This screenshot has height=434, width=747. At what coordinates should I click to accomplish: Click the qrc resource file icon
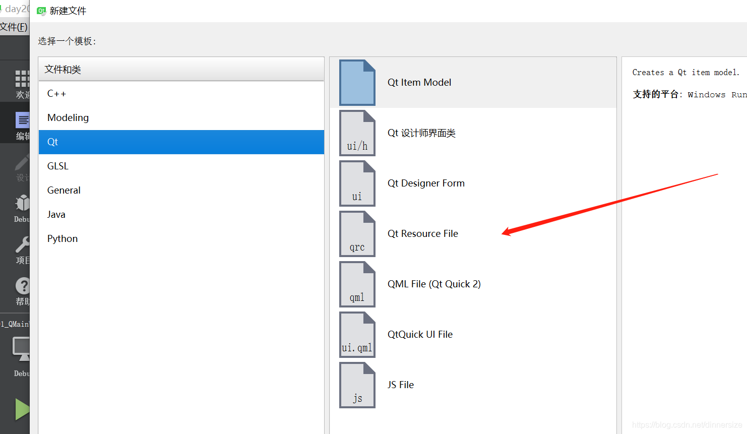pos(357,234)
